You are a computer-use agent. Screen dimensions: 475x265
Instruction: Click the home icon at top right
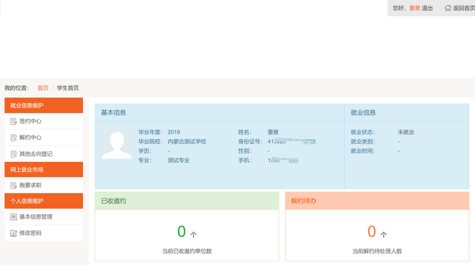tap(448, 8)
